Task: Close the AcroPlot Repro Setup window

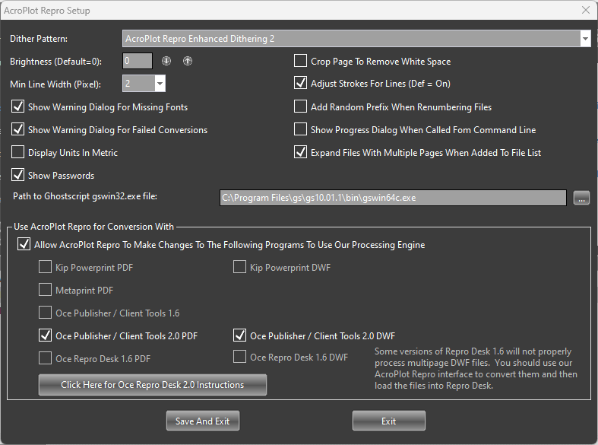Action: [586, 11]
